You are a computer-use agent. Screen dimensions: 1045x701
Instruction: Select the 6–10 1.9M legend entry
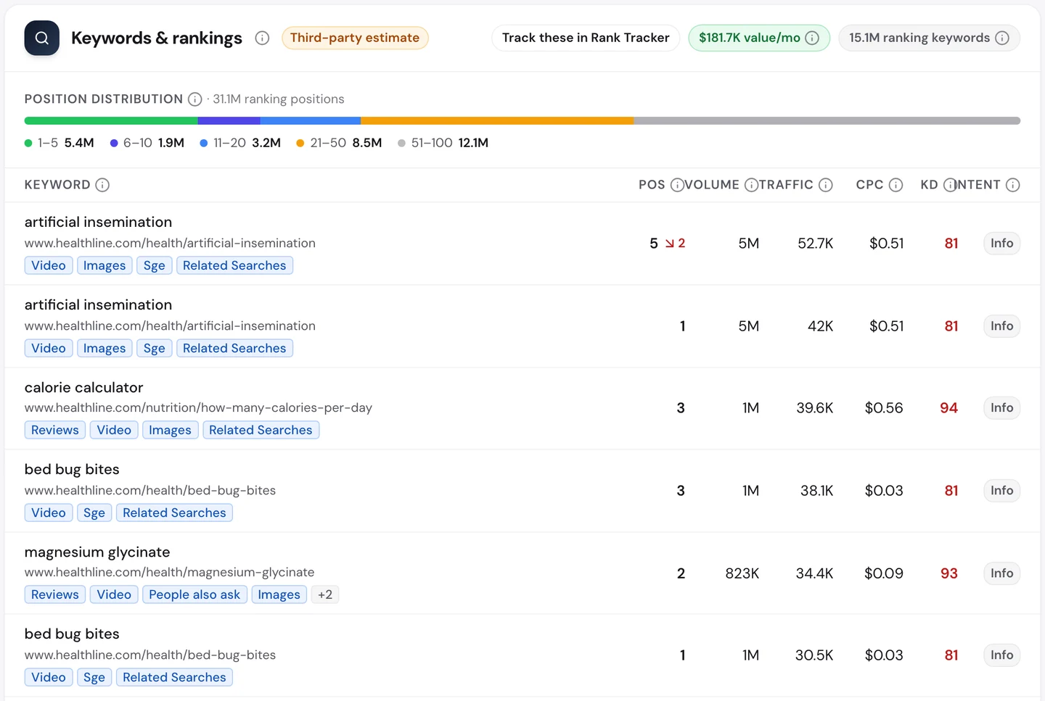tap(147, 143)
